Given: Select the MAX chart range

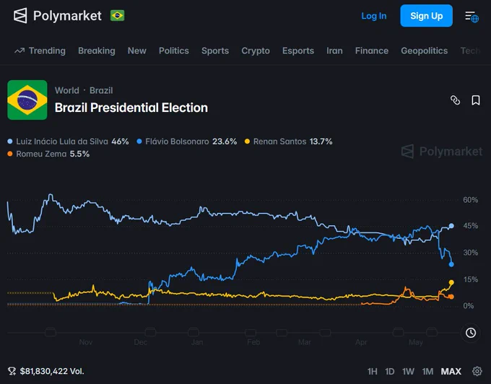Looking at the screenshot, I should click(x=451, y=372).
